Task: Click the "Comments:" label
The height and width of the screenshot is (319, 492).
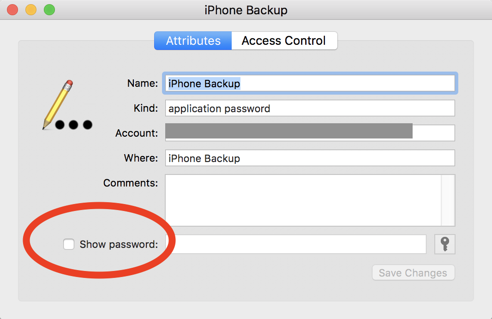Action: coord(131,183)
